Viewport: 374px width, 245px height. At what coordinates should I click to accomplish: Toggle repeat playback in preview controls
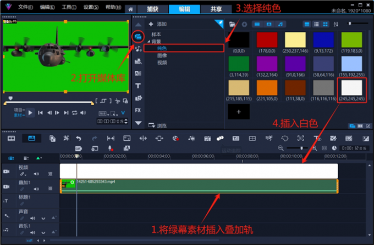[74, 113]
